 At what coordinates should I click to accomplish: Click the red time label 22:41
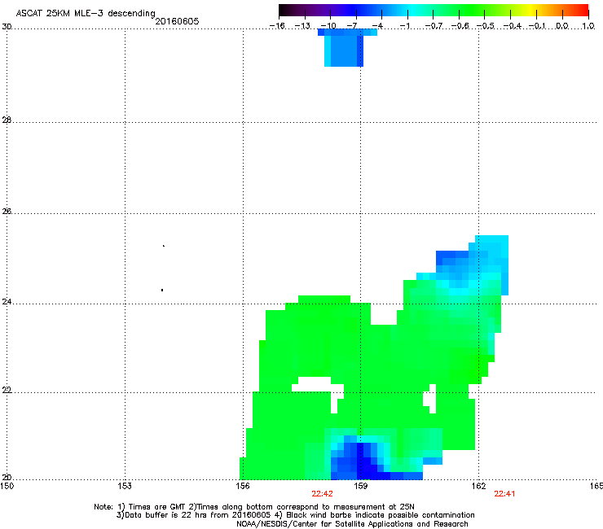click(504, 494)
